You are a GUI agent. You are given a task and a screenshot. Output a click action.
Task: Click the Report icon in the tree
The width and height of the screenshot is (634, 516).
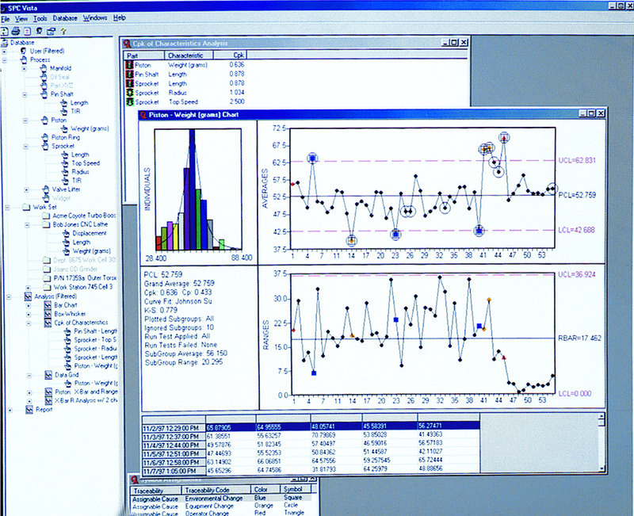[29, 410]
